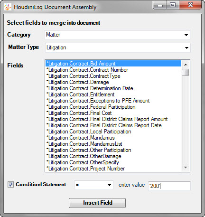The height and width of the screenshot is (217, 205).
Task: Select Litigation.Contract.Mandamus field
Action: [113, 138]
